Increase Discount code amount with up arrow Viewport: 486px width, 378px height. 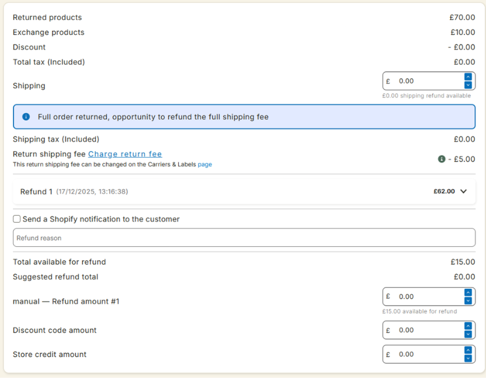pyautogui.click(x=468, y=326)
